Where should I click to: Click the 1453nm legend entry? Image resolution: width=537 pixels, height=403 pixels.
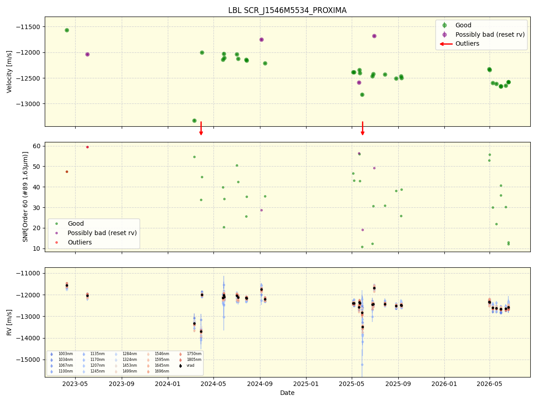pos(130,365)
